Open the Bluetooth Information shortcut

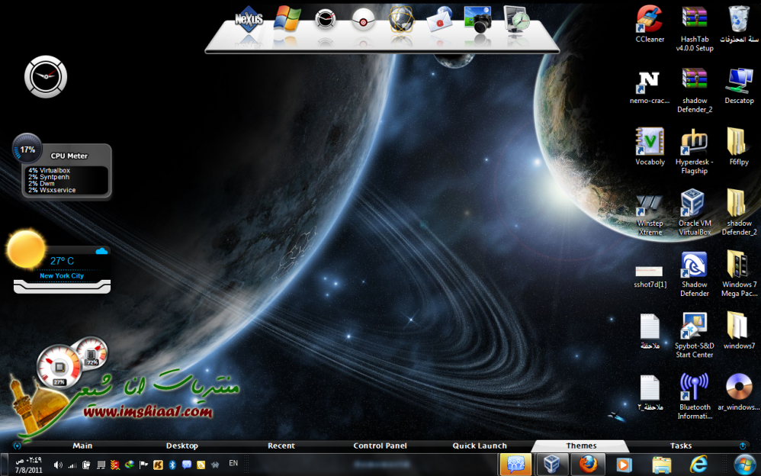click(695, 397)
